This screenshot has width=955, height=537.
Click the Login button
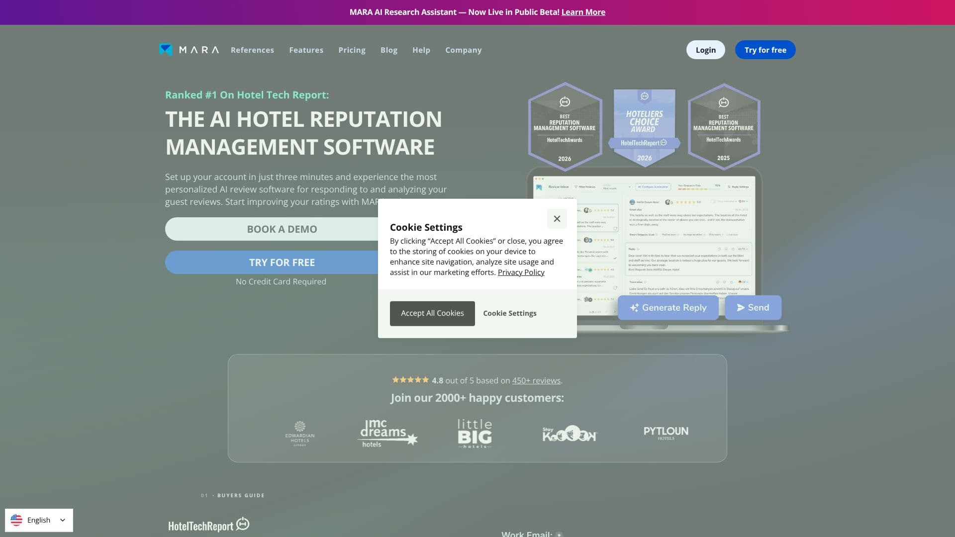705,50
